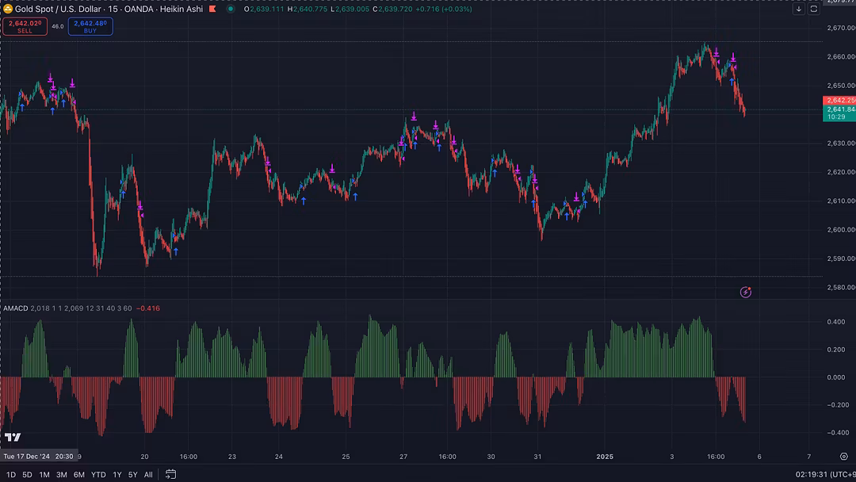This screenshot has width=856, height=482.
Task: Select the YTD time range
Action: 98,474
